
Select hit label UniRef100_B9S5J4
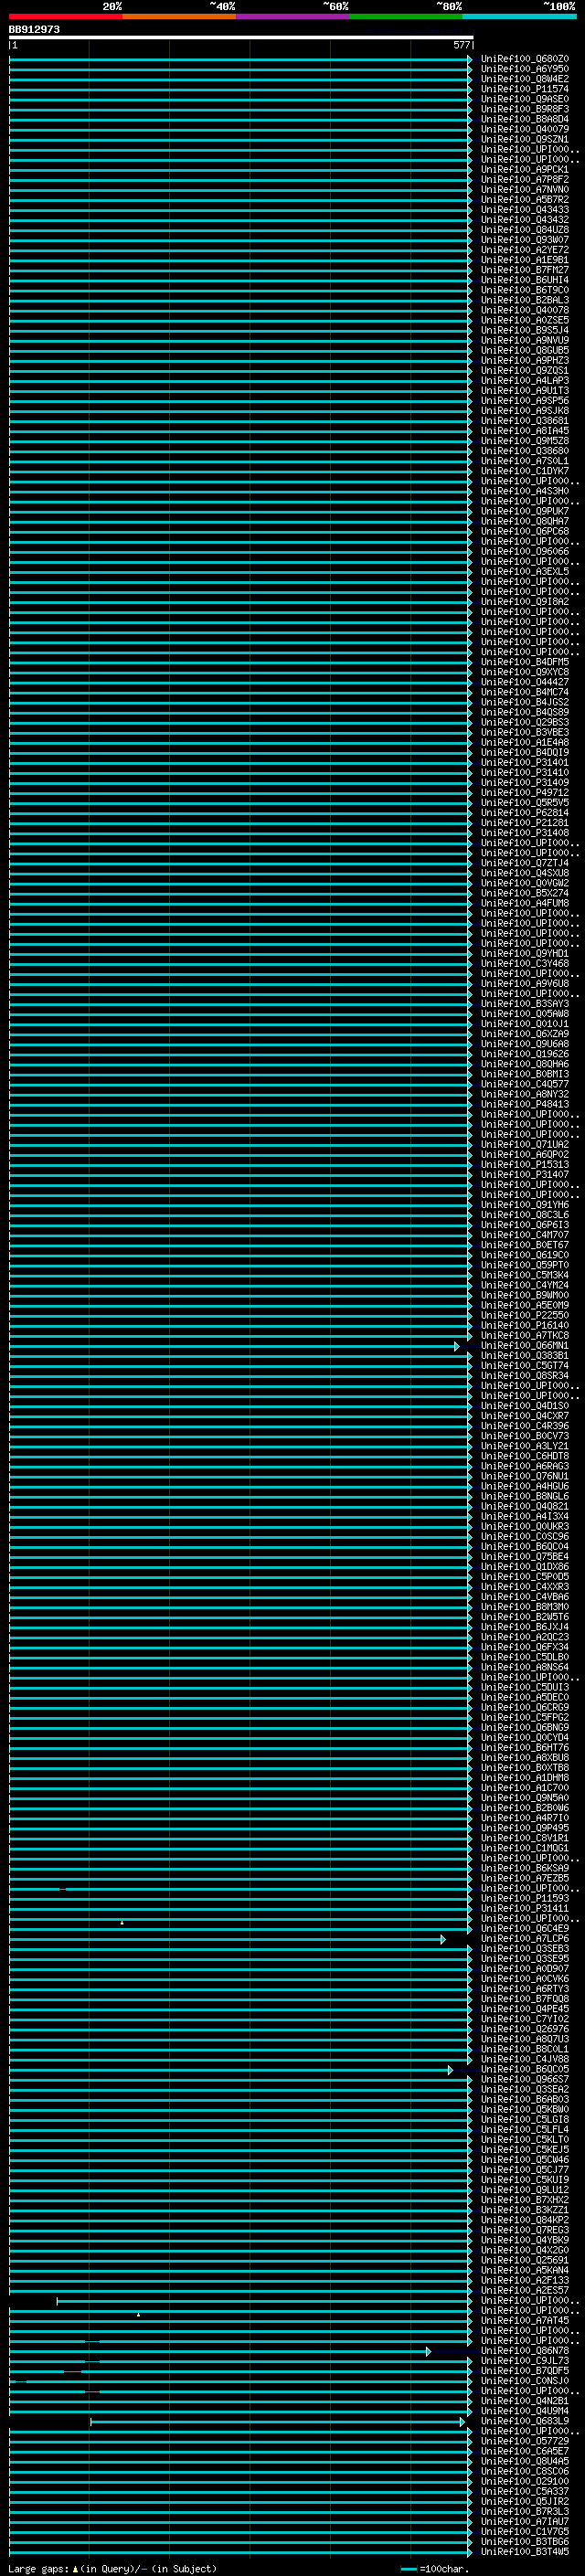pyautogui.click(x=525, y=330)
